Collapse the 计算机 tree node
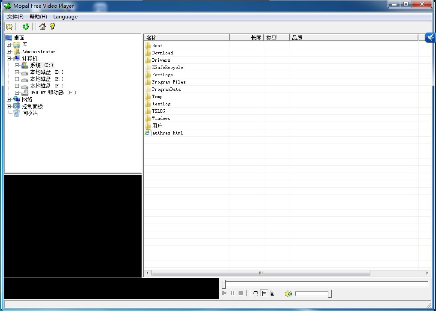Image resolution: width=436 pixels, height=311 pixels. pyautogui.click(x=9, y=59)
